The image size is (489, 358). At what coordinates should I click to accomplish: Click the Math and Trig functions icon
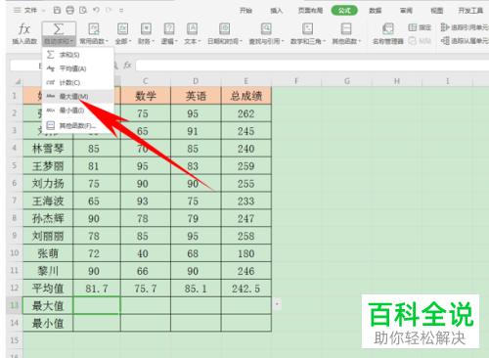308,29
